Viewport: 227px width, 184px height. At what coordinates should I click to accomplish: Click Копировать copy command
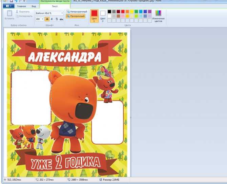(24, 16)
